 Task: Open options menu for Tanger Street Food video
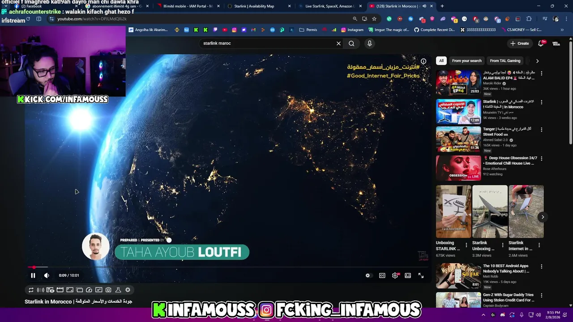(541, 130)
